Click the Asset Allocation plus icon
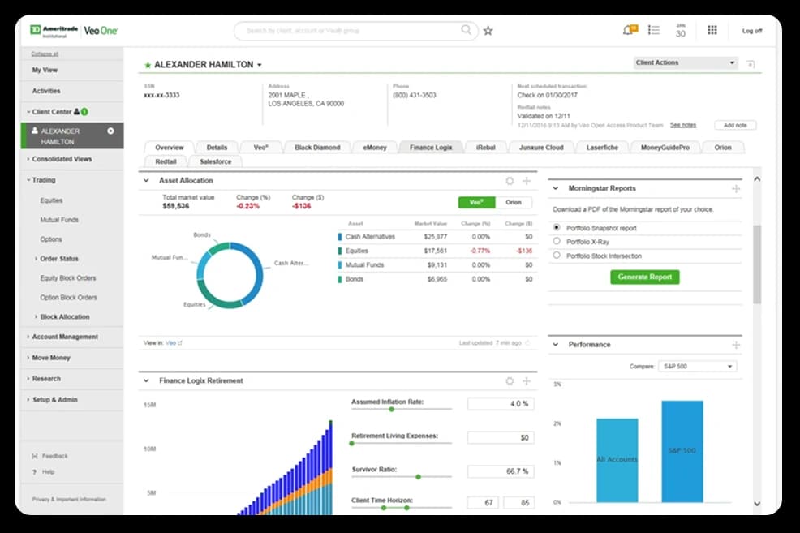This screenshot has height=533, width=800. coord(527,181)
